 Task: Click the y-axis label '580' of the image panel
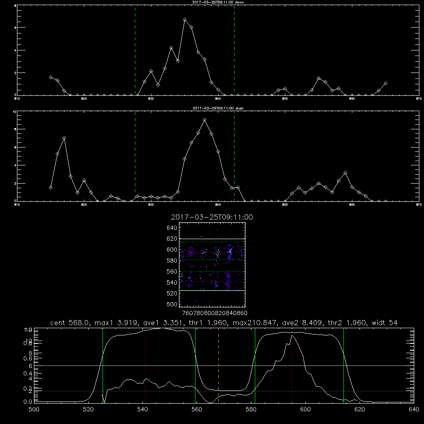tap(172, 261)
